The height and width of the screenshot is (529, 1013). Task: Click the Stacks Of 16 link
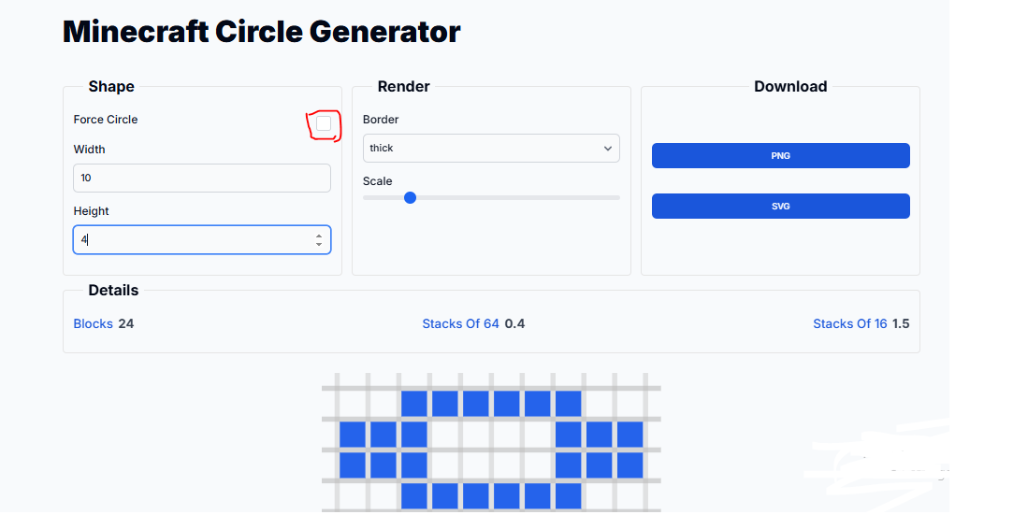(x=849, y=324)
